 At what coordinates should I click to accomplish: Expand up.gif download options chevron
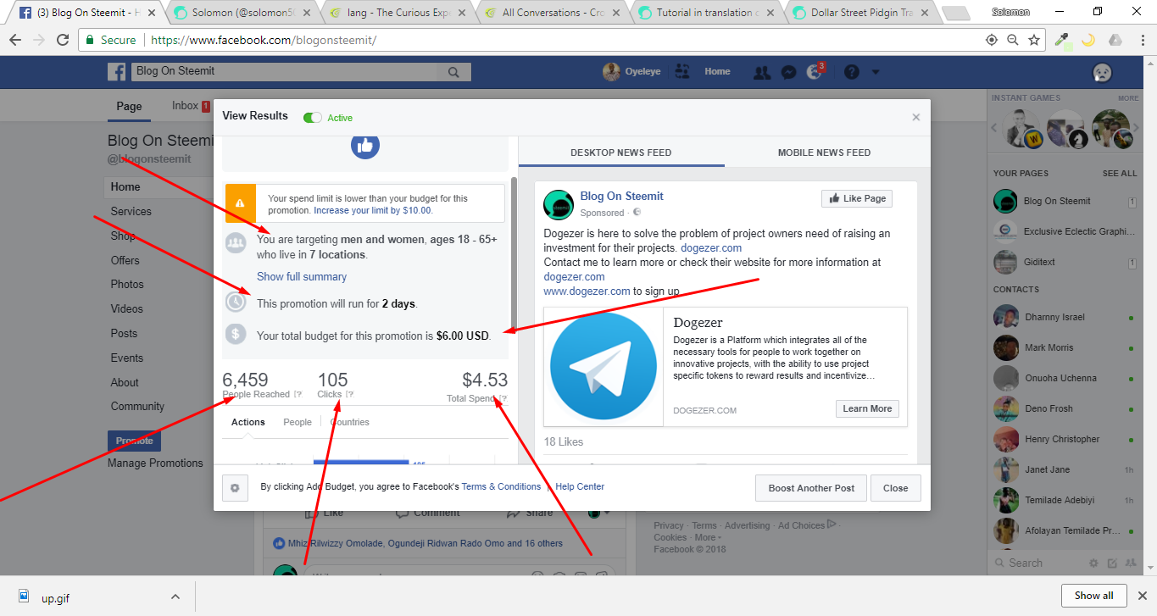(x=175, y=597)
